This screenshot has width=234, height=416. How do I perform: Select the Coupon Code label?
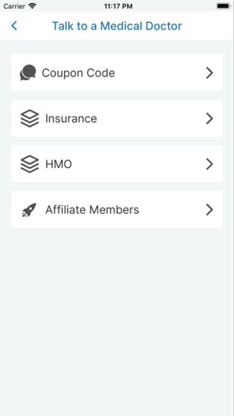click(x=78, y=73)
